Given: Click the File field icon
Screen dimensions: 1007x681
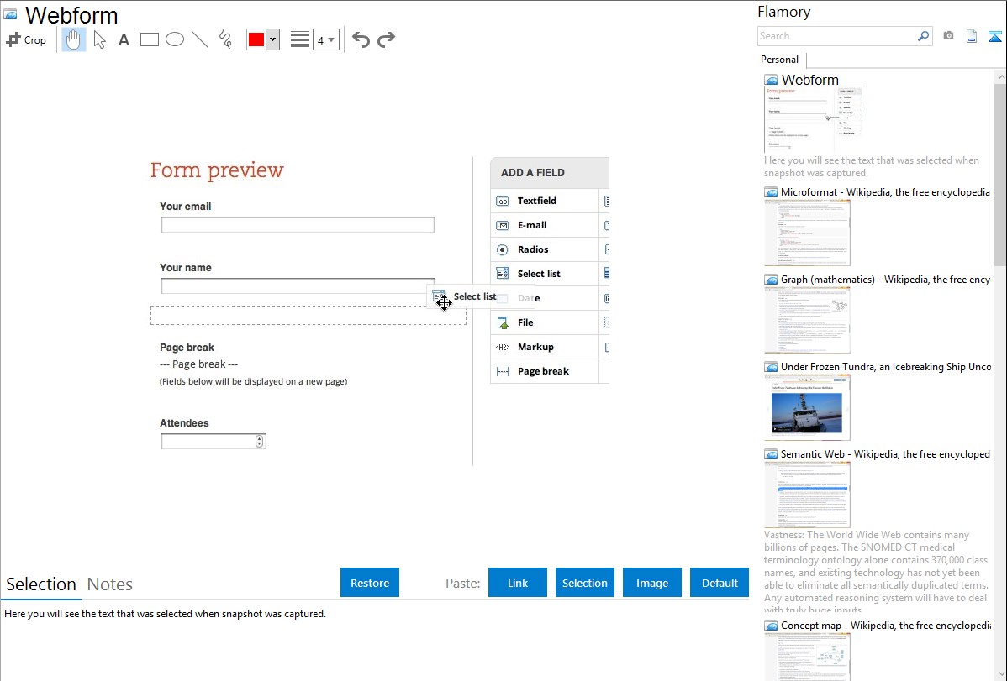Looking at the screenshot, I should 502,322.
